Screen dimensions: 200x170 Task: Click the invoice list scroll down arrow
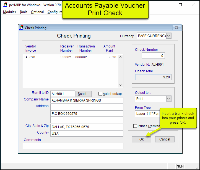120,85
